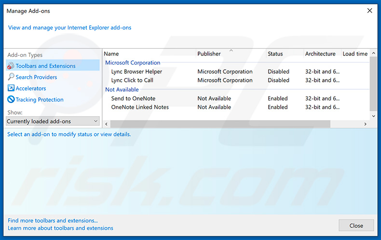Image resolution: width=381 pixels, height=240 pixels.
Task: Click Enabled status of OneNote Linked Notes
Action: (278, 107)
